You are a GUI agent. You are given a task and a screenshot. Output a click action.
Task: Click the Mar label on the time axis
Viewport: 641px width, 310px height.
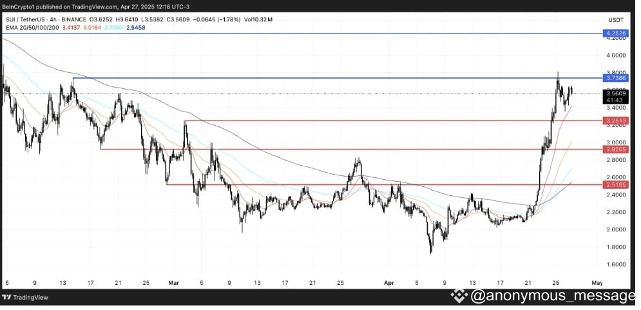click(x=174, y=282)
